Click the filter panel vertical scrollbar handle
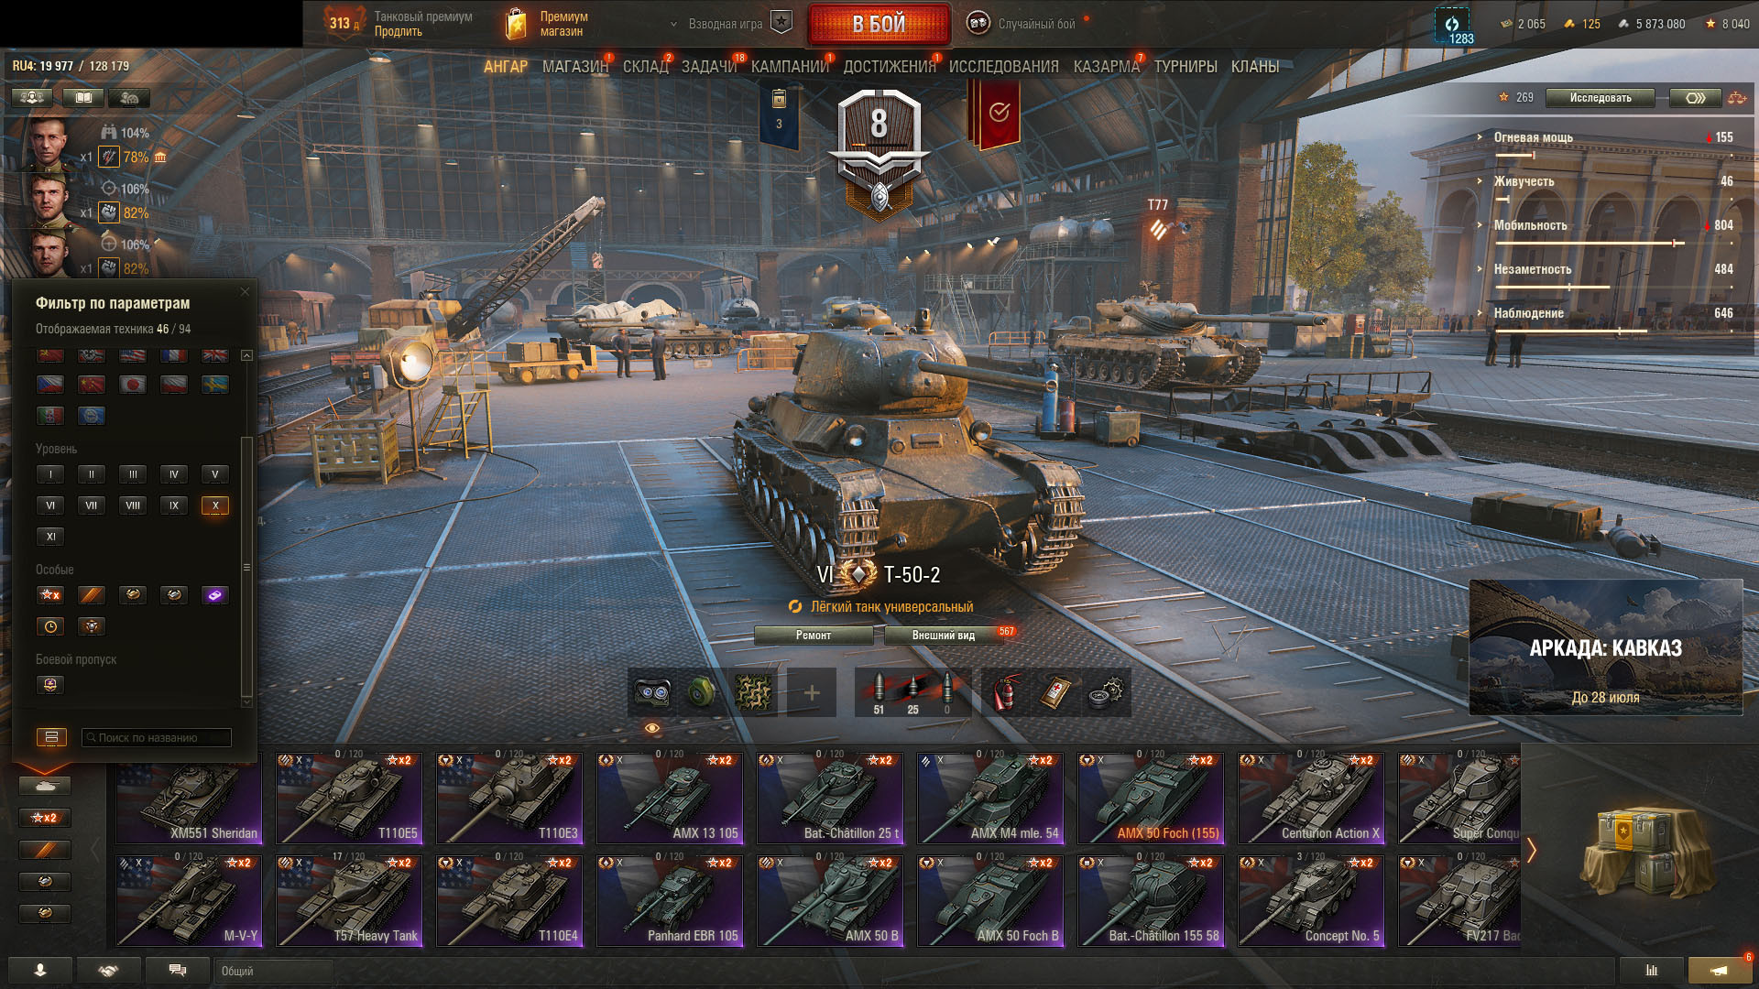 246,568
